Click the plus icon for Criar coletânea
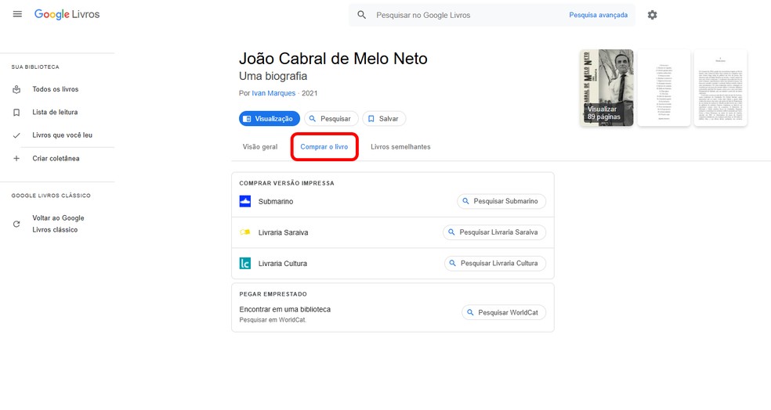The width and height of the screenshot is (771, 410). [16, 159]
